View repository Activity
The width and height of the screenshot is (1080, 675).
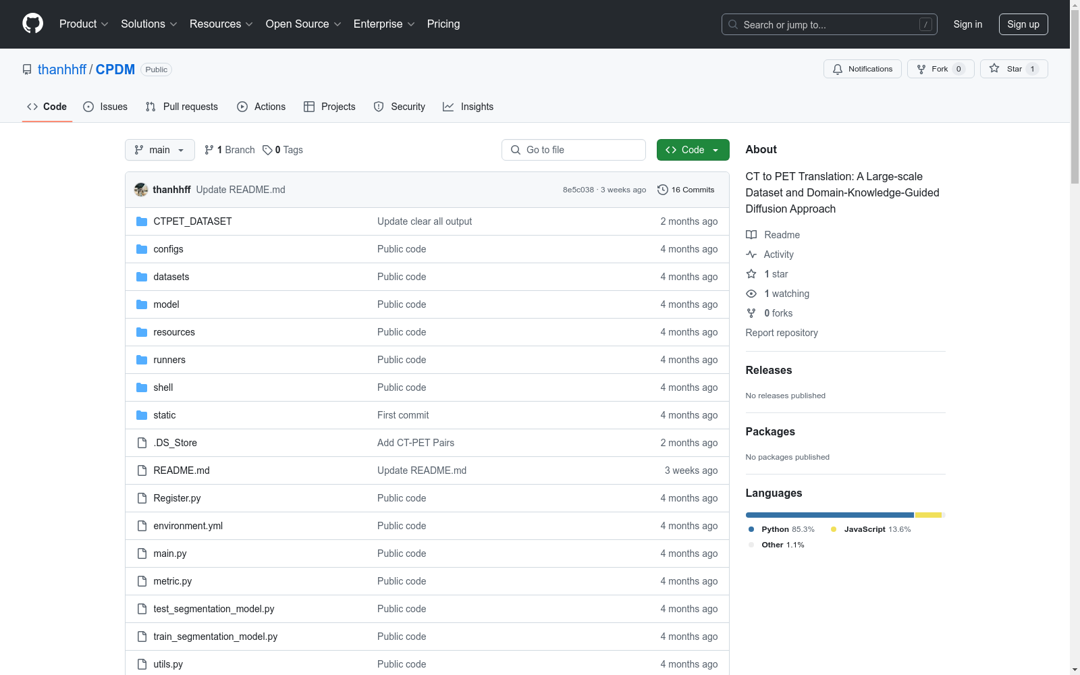(769, 254)
